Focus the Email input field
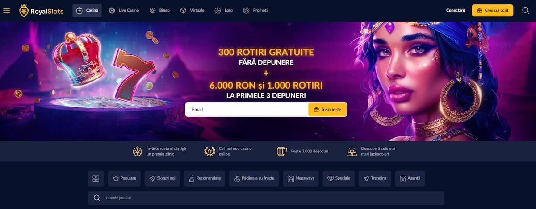Image resolution: width=536 pixels, height=209 pixels. point(247,110)
